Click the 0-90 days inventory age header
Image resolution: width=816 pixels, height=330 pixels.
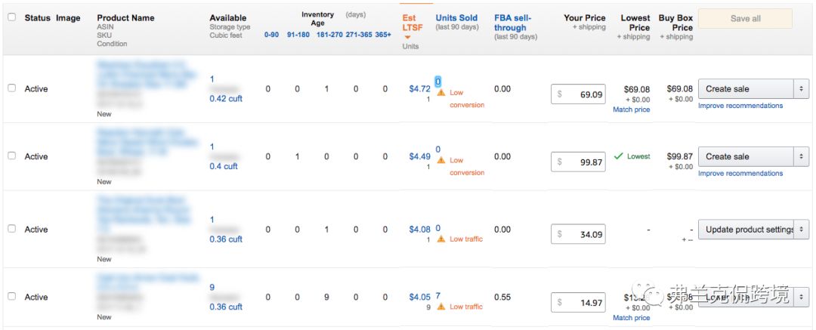coord(271,35)
